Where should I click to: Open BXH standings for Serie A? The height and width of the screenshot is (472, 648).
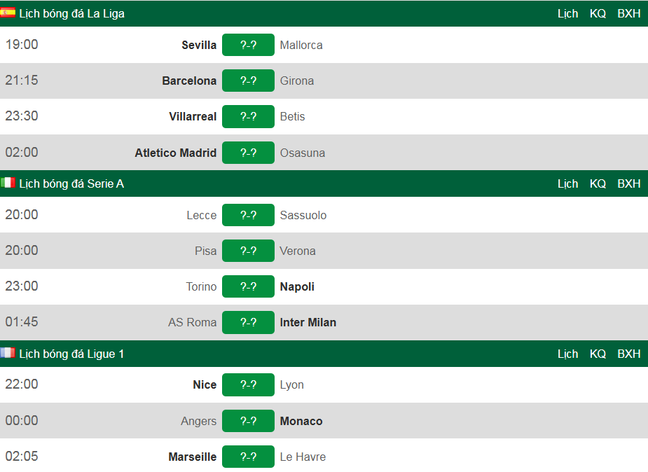[628, 183]
